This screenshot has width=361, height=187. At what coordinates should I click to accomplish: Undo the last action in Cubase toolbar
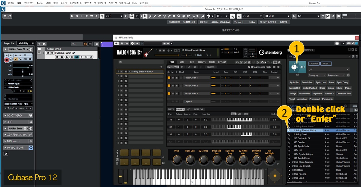[x=5, y=16]
